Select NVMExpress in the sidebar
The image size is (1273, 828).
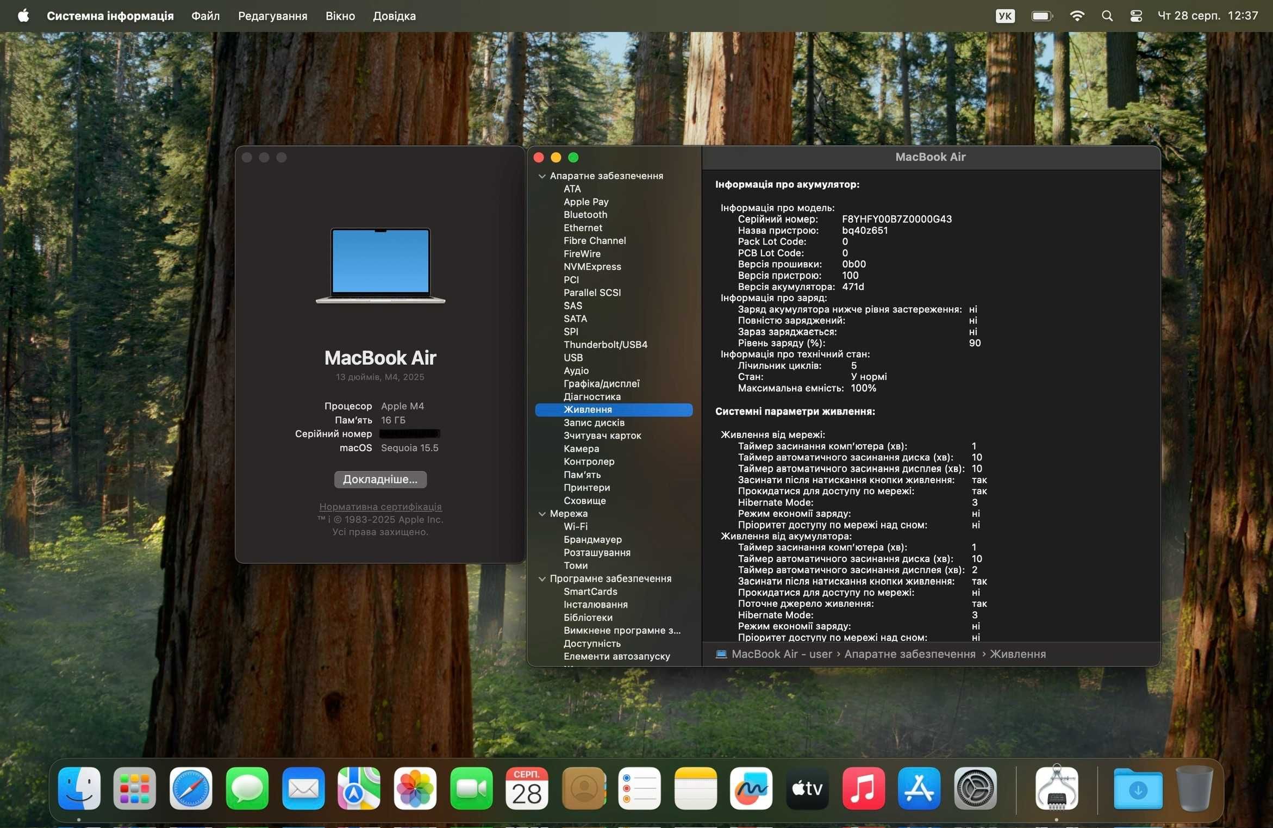point(592,267)
